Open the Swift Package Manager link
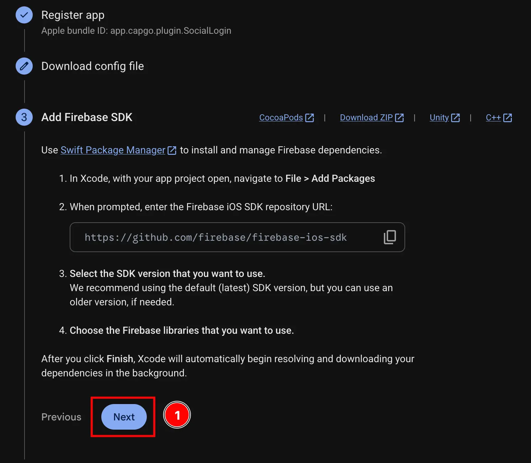This screenshot has width=531, height=463. pos(113,150)
